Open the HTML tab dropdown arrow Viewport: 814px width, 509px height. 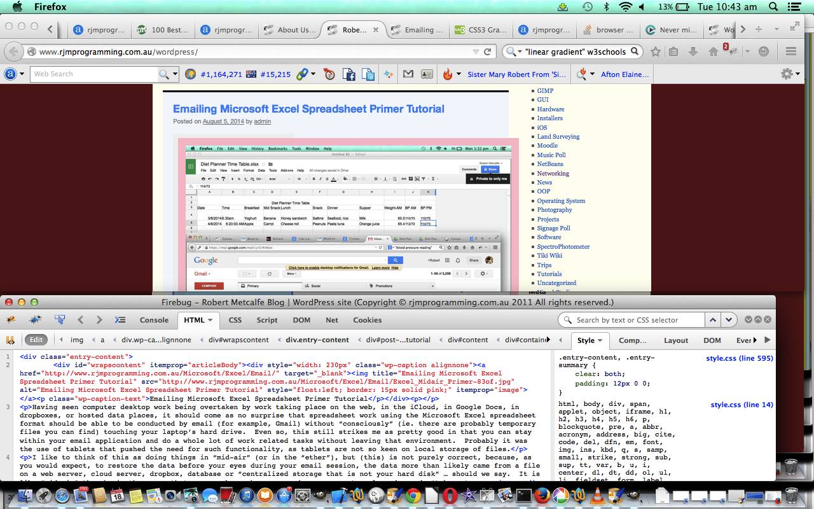tap(210, 320)
